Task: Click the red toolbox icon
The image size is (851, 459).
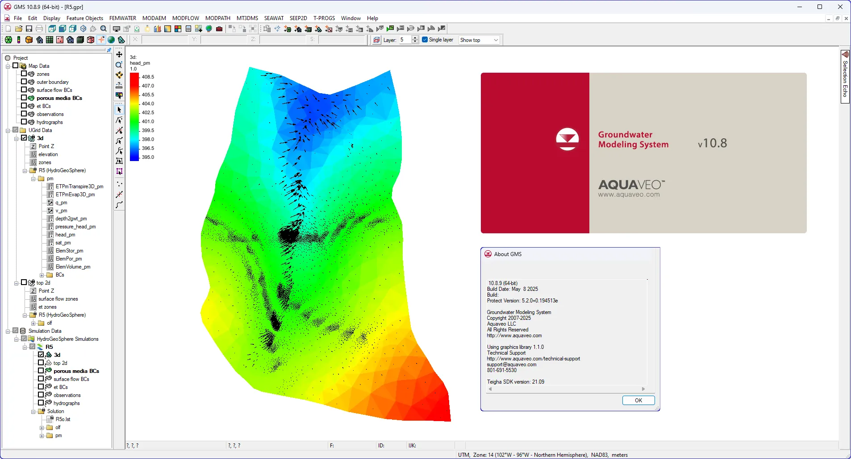Action: pyautogui.click(x=219, y=29)
